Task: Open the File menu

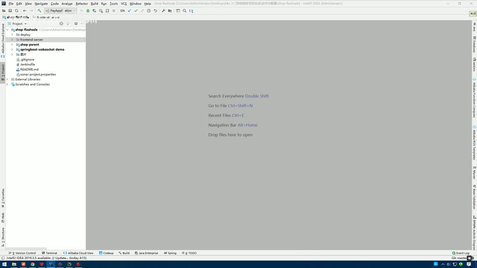Action: point(11,4)
